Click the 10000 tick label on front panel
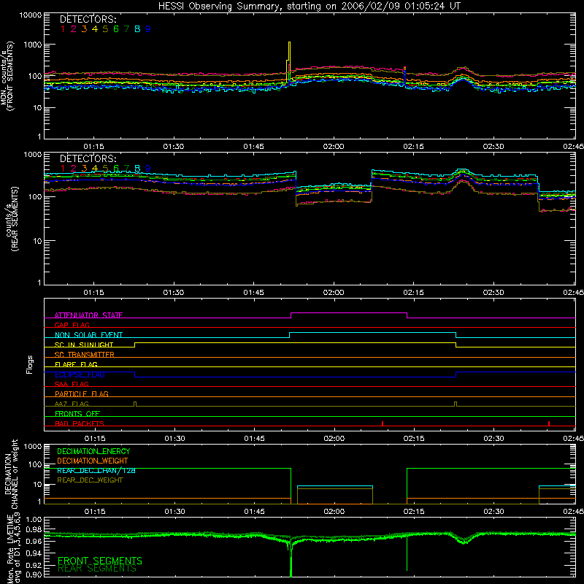The image size is (584, 584). tap(31, 15)
